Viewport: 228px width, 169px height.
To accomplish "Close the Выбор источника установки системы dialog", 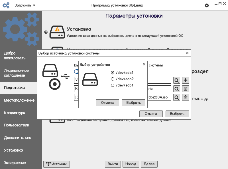I will pos(187,53).
